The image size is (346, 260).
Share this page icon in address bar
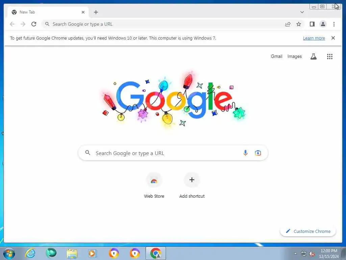288,24
